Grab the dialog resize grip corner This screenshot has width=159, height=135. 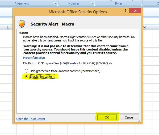point(139,121)
